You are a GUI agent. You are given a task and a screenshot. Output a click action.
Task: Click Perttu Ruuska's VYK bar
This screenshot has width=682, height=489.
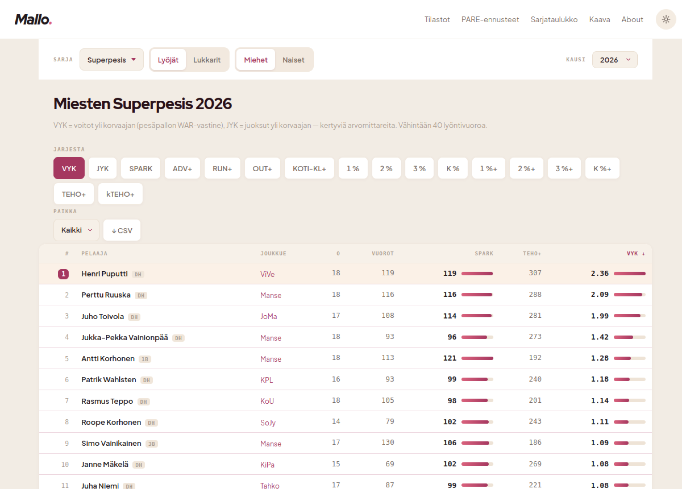coord(629,294)
